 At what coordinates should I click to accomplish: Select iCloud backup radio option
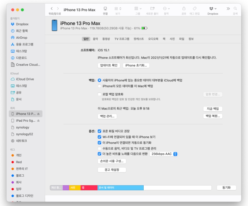click(x=99, y=80)
